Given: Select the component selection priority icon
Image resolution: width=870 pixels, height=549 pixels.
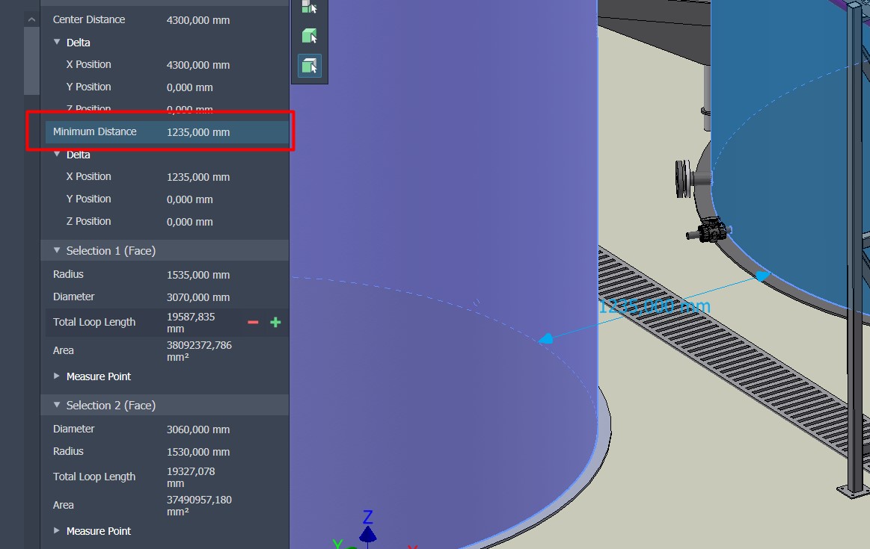Looking at the screenshot, I should pyautogui.click(x=309, y=7).
